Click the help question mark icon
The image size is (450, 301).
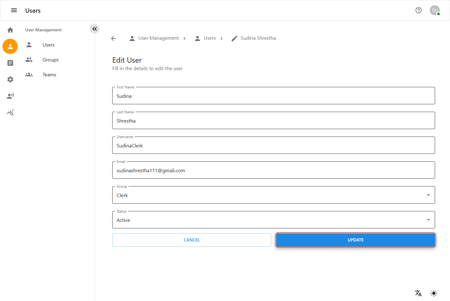[419, 11]
